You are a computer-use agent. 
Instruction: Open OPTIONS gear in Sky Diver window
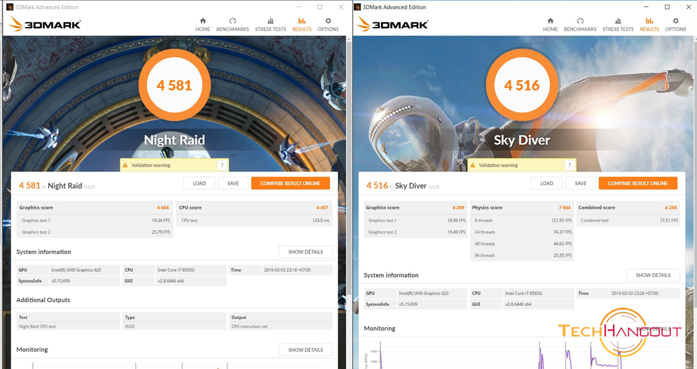pyautogui.click(x=676, y=24)
